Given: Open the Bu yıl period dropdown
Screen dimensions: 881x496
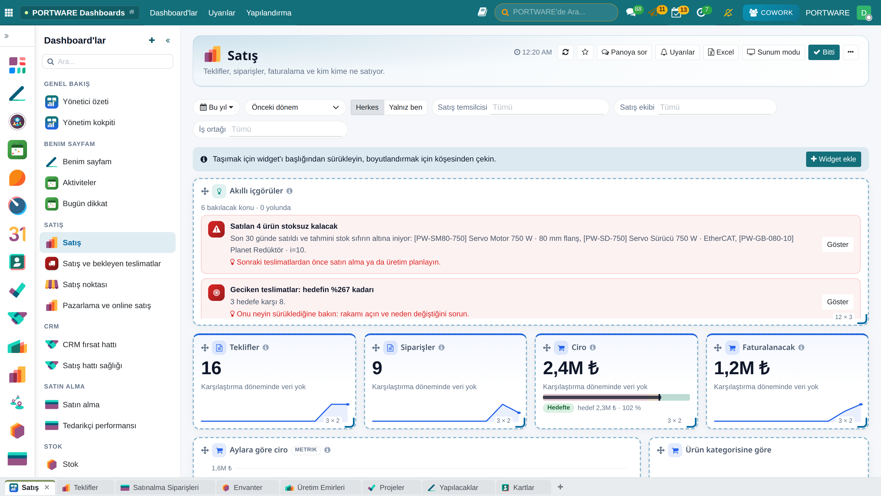Looking at the screenshot, I should [216, 107].
